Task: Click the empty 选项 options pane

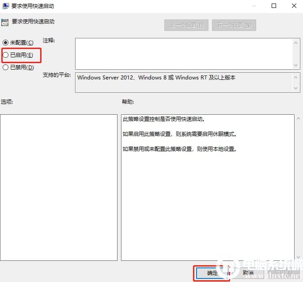Action: pyautogui.click(x=59, y=188)
